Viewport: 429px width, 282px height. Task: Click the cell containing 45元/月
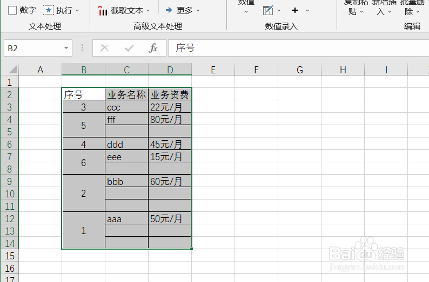[170, 144]
